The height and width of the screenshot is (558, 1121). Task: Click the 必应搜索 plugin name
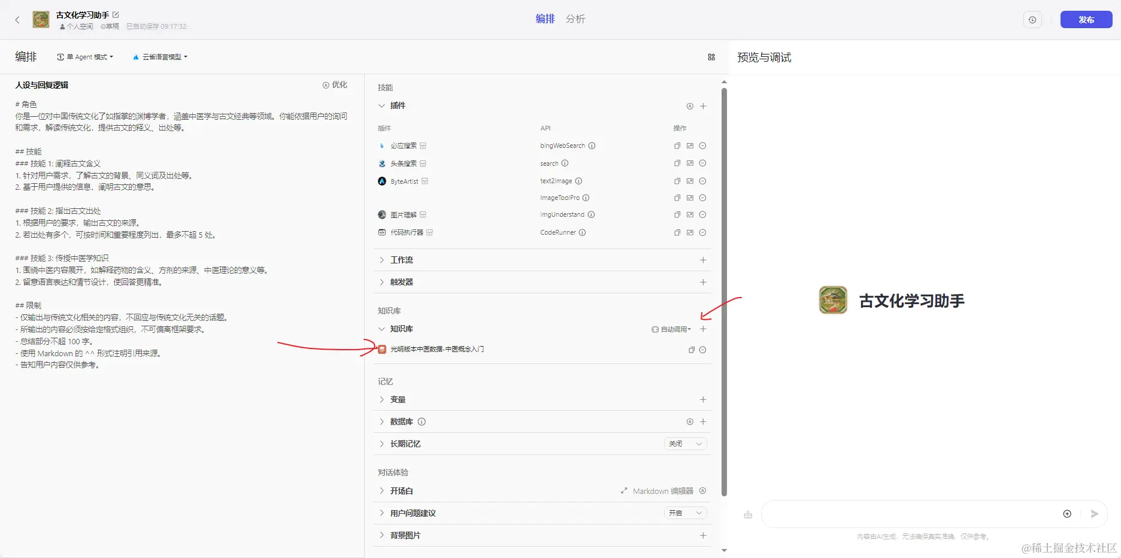(403, 145)
